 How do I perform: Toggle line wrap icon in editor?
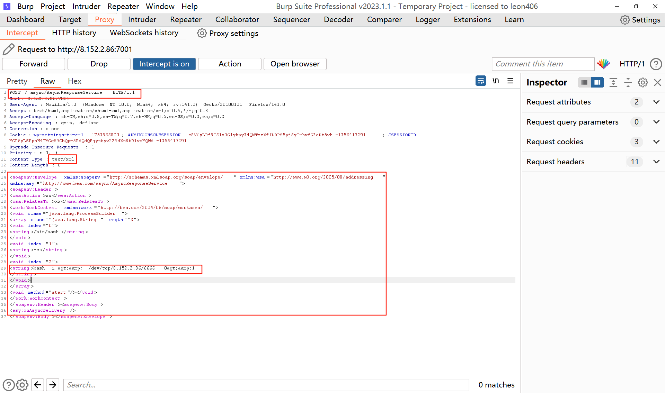481,81
